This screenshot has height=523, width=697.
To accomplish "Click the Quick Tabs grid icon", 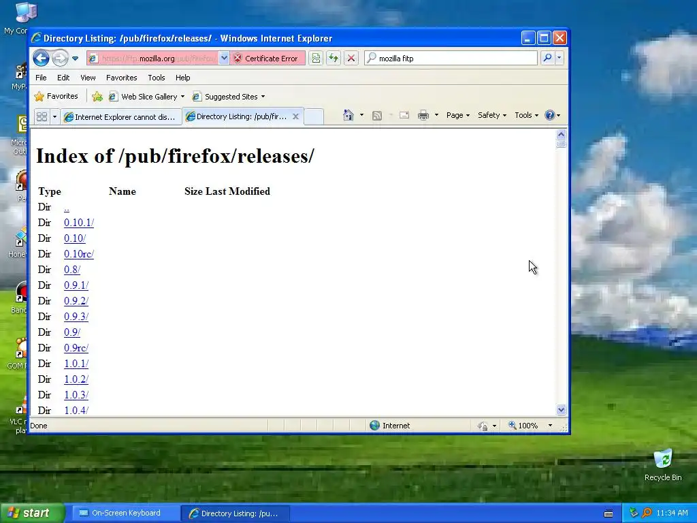I will tap(42, 116).
